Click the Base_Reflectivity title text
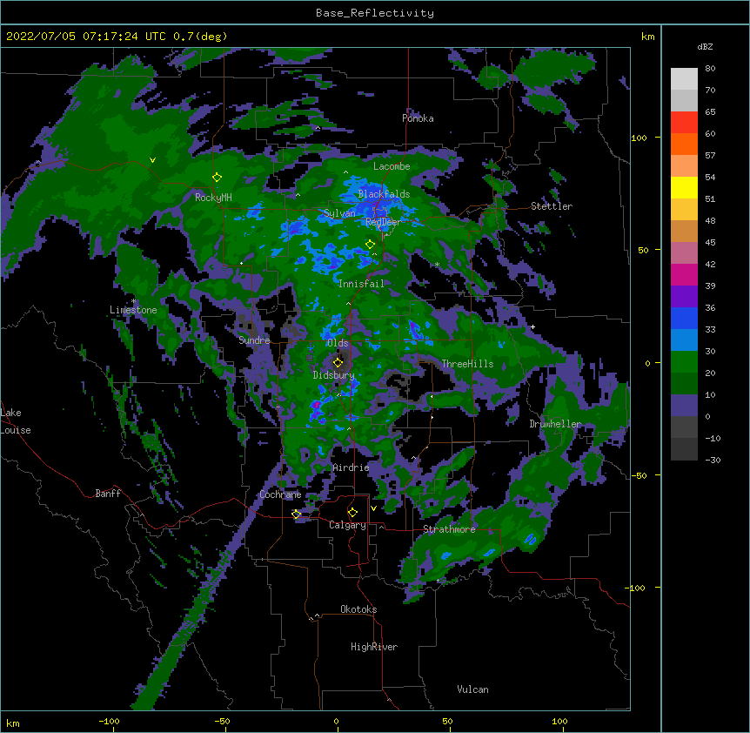This screenshot has height=733, width=750. 374,13
